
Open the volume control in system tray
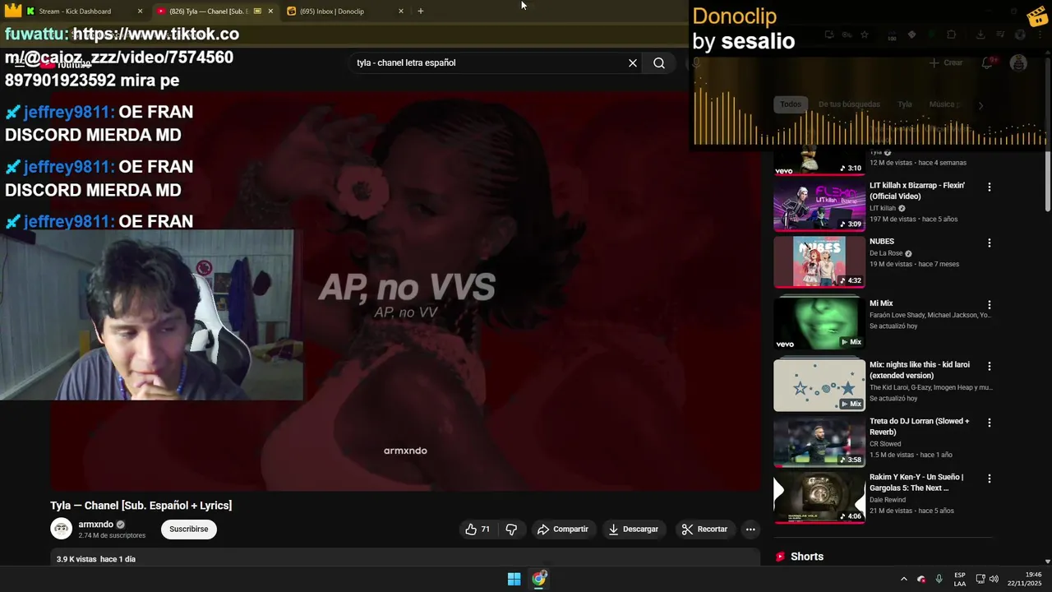[x=994, y=579]
